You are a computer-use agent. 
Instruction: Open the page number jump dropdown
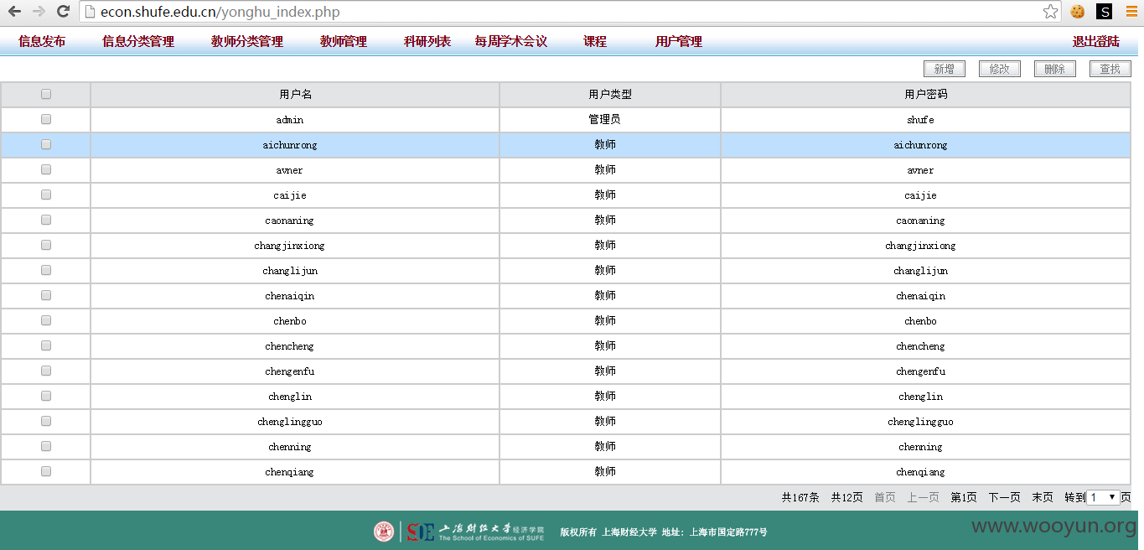click(1103, 497)
